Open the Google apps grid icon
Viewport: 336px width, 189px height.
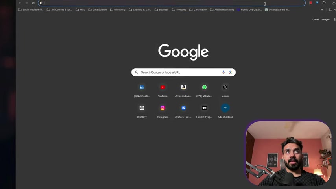tap(335, 20)
